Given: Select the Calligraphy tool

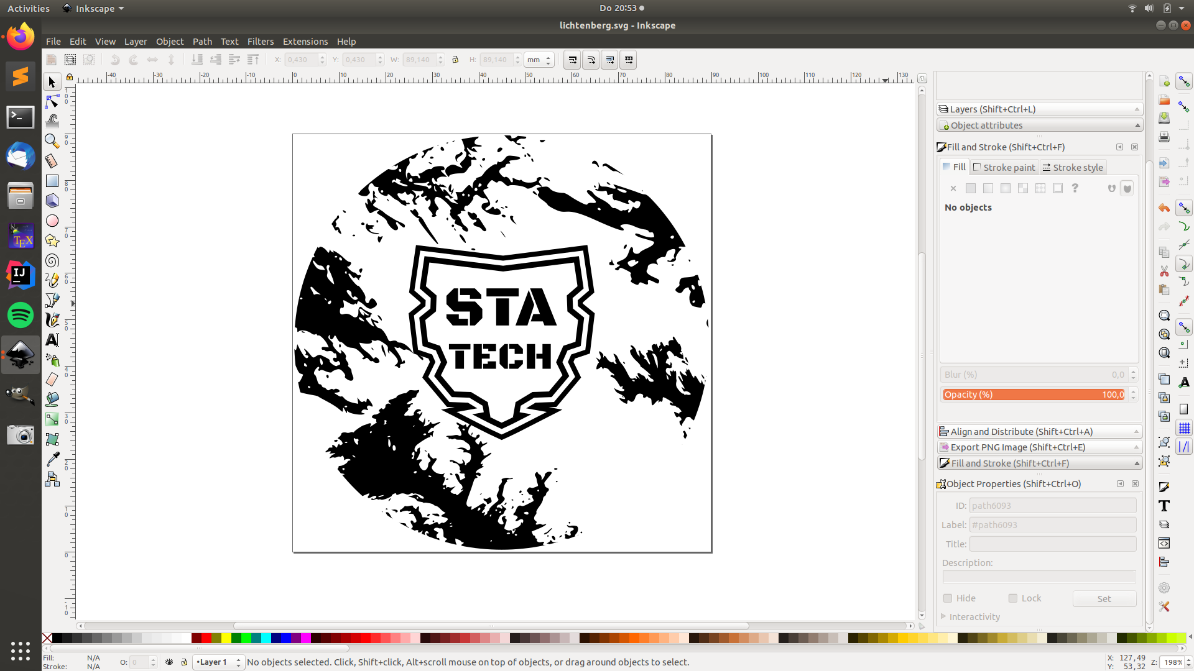Looking at the screenshot, I should [52, 320].
